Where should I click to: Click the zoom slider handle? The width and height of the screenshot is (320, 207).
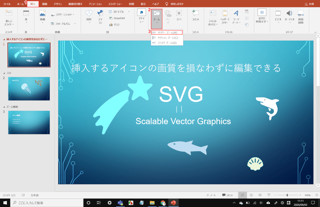pyautogui.click(x=287, y=195)
